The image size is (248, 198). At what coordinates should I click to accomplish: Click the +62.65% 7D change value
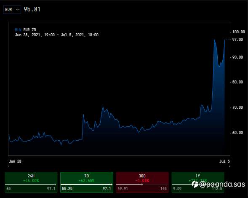pos(86,181)
